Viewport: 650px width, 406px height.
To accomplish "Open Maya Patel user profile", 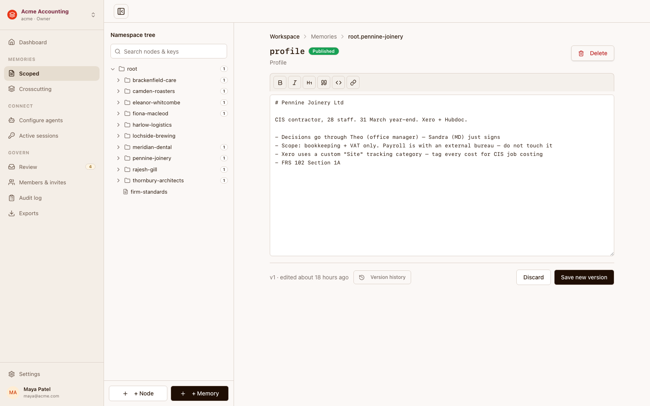I will (52, 392).
